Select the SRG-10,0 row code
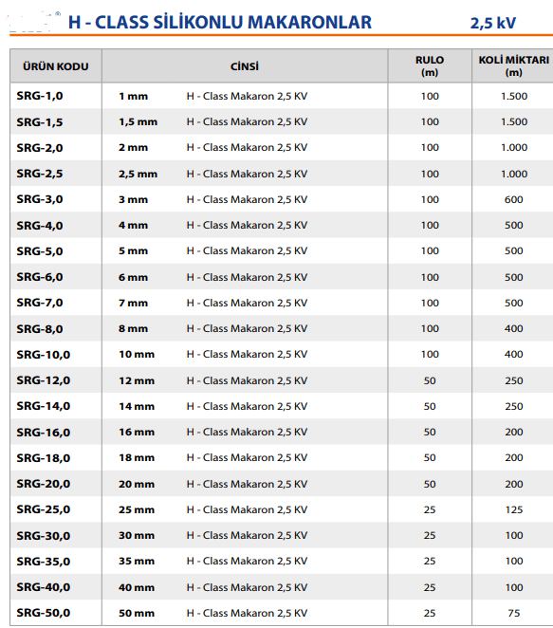The image size is (553, 628). tap(44, 355)
